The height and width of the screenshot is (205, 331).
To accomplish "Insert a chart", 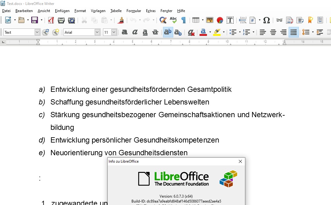I will click(220, 20).
